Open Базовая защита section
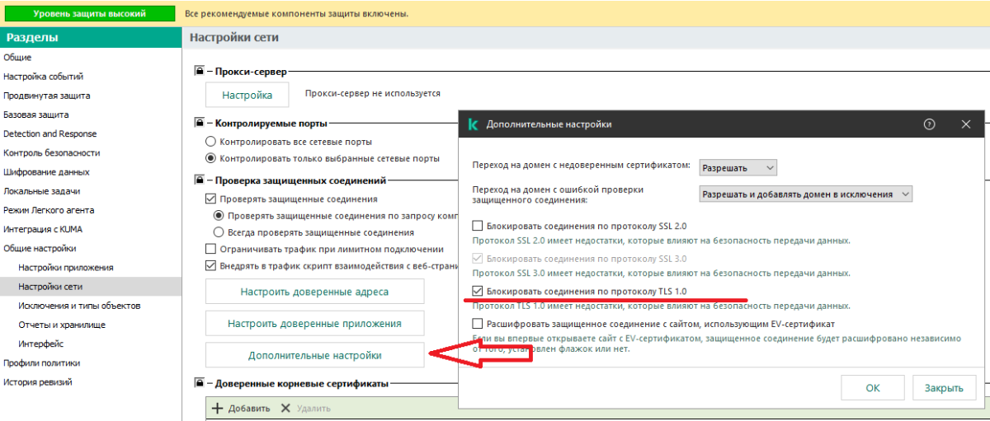The height and width of the screenshot is (421, 990). [x=36, y=115]
